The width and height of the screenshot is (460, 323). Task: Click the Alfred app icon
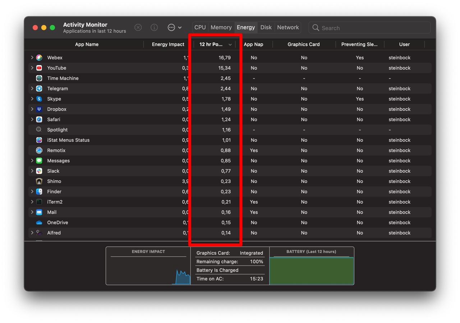click(x=39, y=233)
